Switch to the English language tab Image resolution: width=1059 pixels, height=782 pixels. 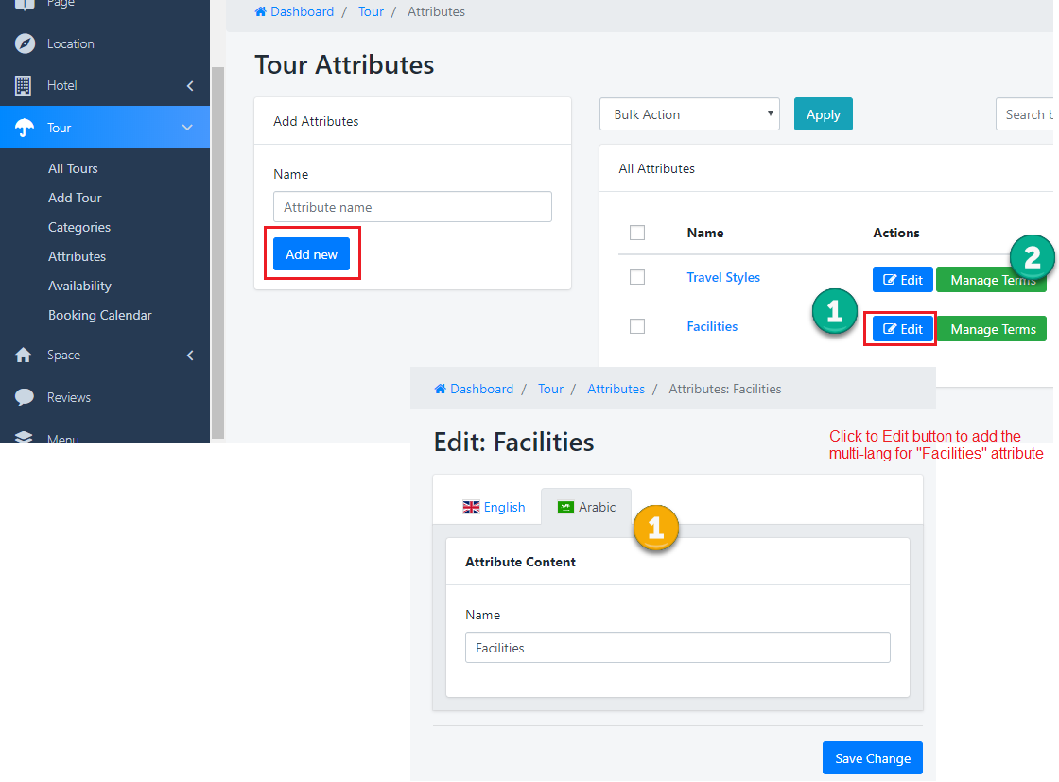tap(494, 508)
